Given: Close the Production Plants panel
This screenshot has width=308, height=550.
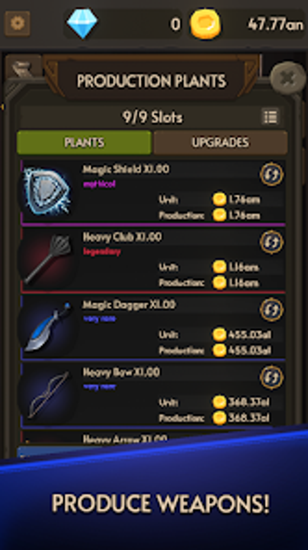Looking at the screenshot, I should tap(287, 78).
